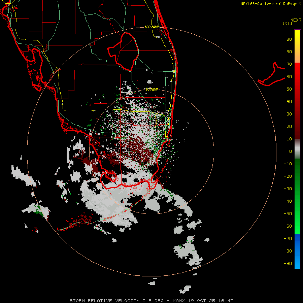Pick the bright green color bar segment near -60
The height and width of the screenshot is (303, 303).
297,226
